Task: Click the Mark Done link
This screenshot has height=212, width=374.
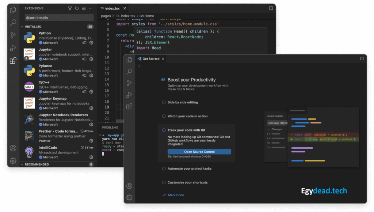Action: click(176, 195)
